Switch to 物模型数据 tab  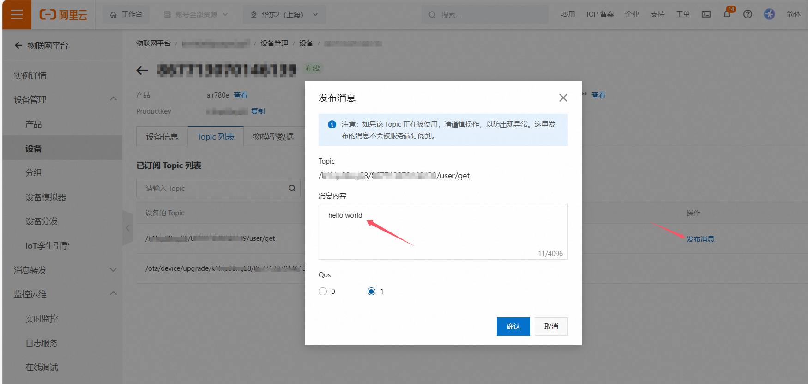[x=273, y=136]
